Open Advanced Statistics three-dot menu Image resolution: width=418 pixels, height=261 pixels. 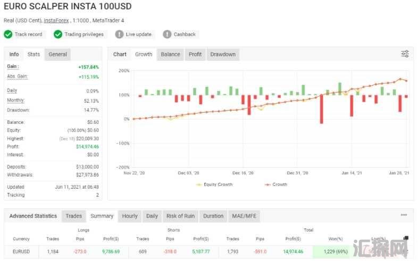point(404,215)
